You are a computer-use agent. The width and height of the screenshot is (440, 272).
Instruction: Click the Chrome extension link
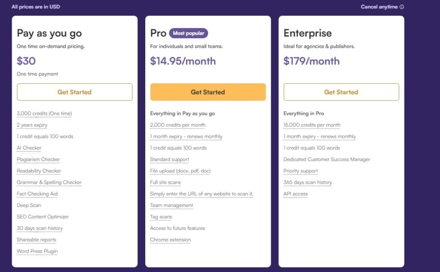(x=170, y=240)
